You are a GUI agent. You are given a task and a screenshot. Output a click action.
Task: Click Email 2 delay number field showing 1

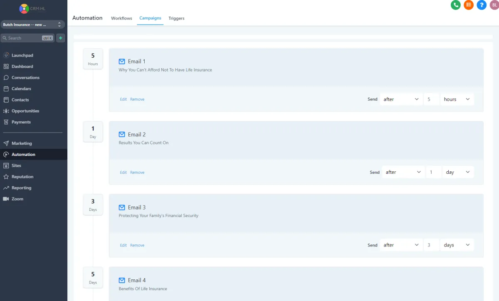(x=434, y=172)
